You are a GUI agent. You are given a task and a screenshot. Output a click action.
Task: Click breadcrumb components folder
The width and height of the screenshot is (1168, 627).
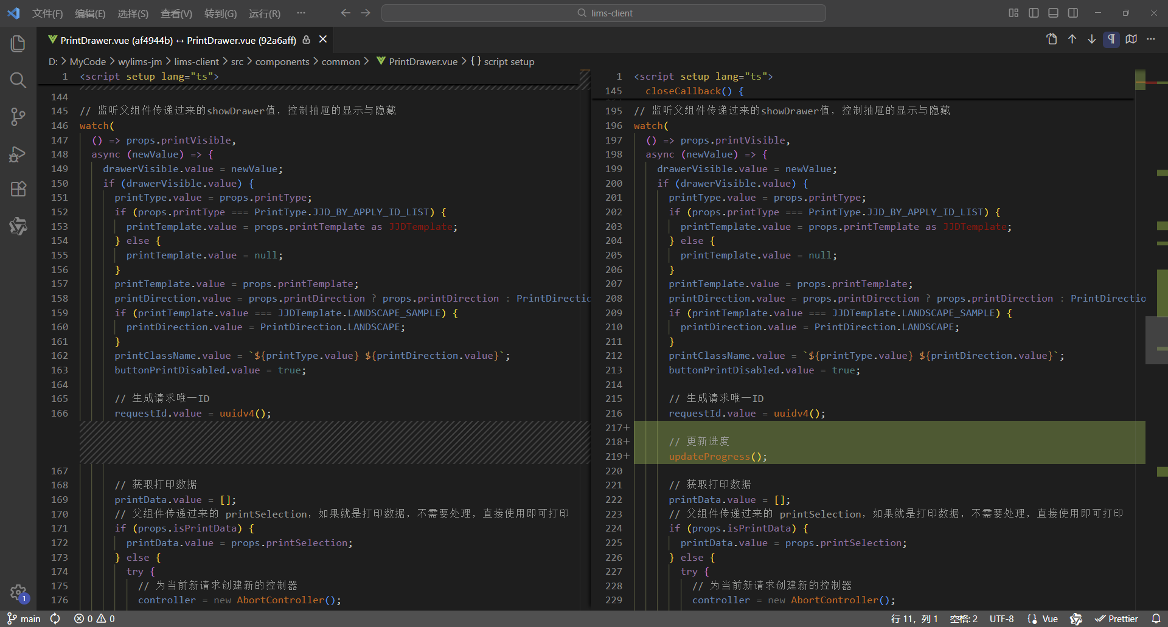282,61
